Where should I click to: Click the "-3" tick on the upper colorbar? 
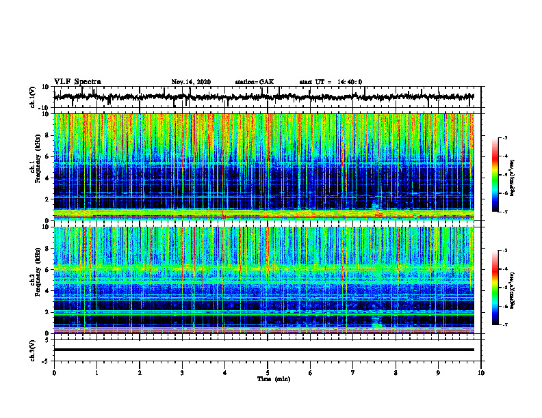click(505, 138)
